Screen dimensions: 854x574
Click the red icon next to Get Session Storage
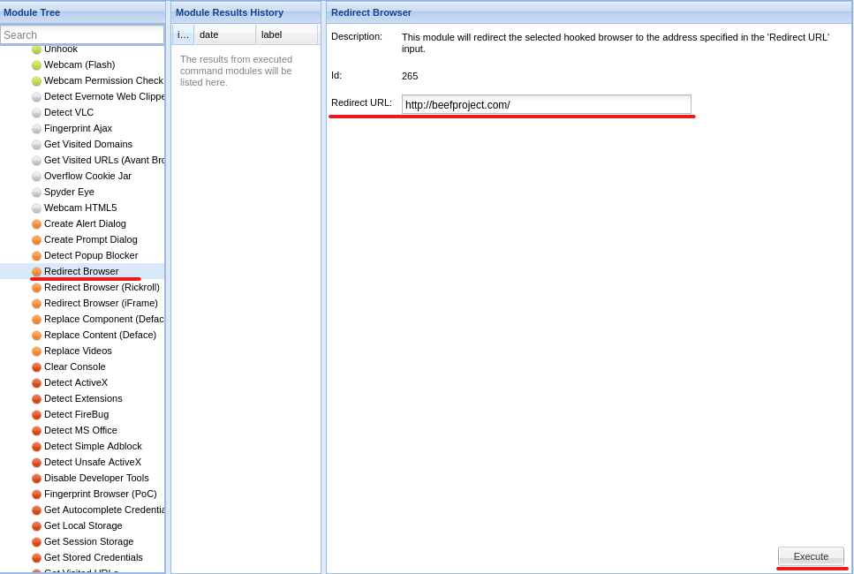pos(36,541)
